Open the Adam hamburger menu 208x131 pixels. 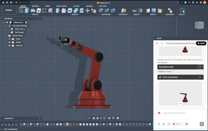click(157, 43)
